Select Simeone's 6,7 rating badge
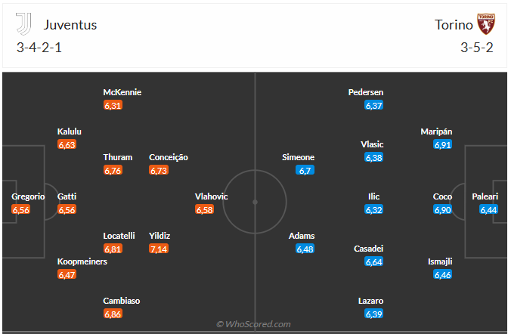The height and width of the screenshot is (334, 508). [305, 170]
